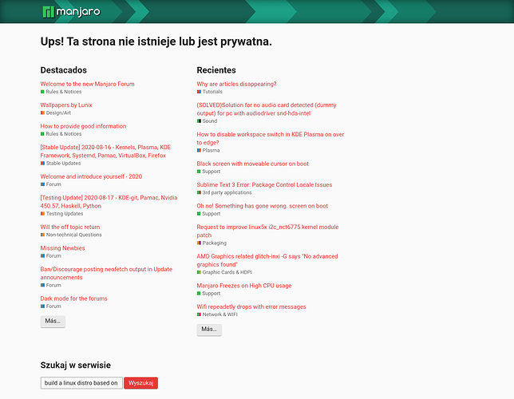This screenshot has height=399, width=514.
Task: Open 'Welcome and introduce yourself - 2020'
Action: (91, 176)
